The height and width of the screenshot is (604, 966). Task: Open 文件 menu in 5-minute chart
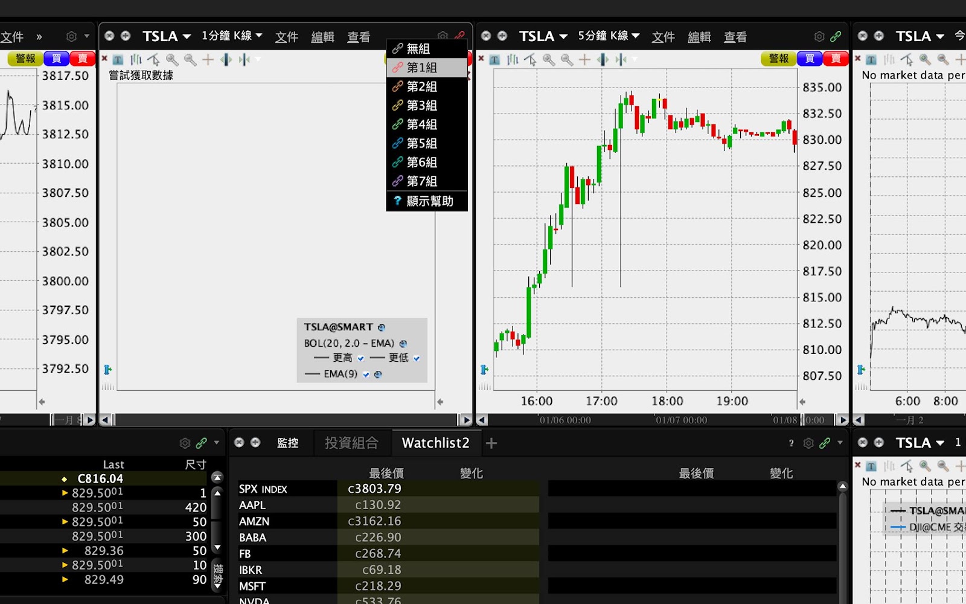pos(664,37)
